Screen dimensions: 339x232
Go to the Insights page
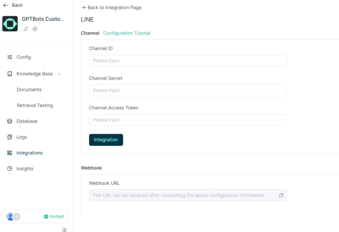25,169
